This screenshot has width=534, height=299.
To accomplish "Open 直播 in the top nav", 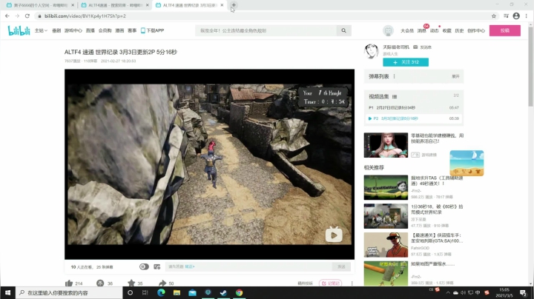I will [90, 30].
